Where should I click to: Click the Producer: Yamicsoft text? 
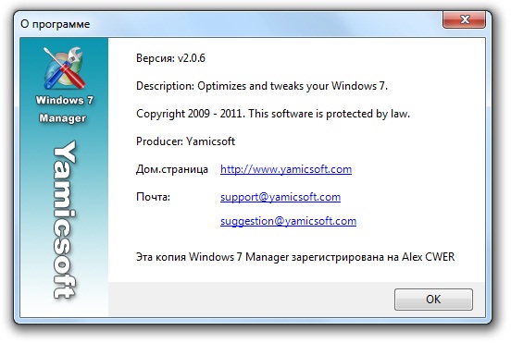click(185, 141)
